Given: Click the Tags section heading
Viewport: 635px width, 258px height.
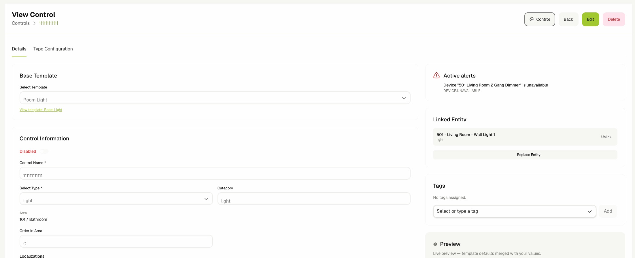Looking at the screenshot, I should 439,186.
